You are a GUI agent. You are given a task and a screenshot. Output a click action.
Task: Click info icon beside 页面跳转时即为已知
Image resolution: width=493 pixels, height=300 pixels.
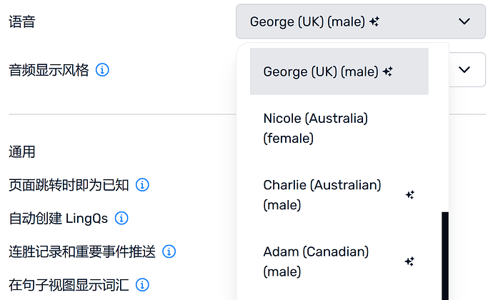[142, 185]
